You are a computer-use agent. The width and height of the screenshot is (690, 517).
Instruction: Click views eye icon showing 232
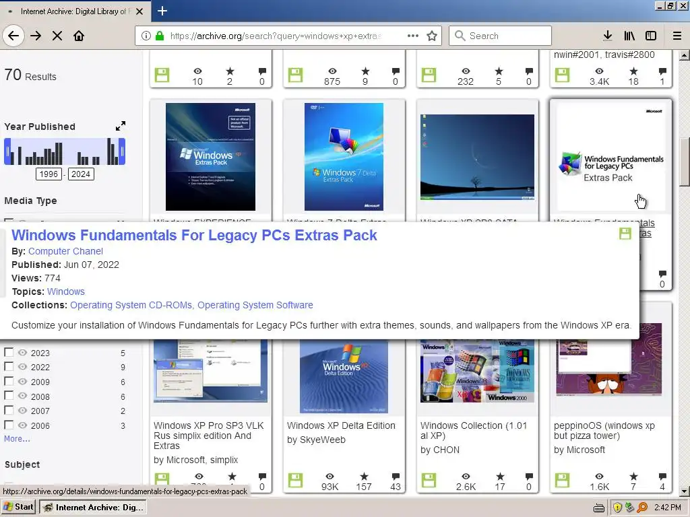[x=466, y=71]
